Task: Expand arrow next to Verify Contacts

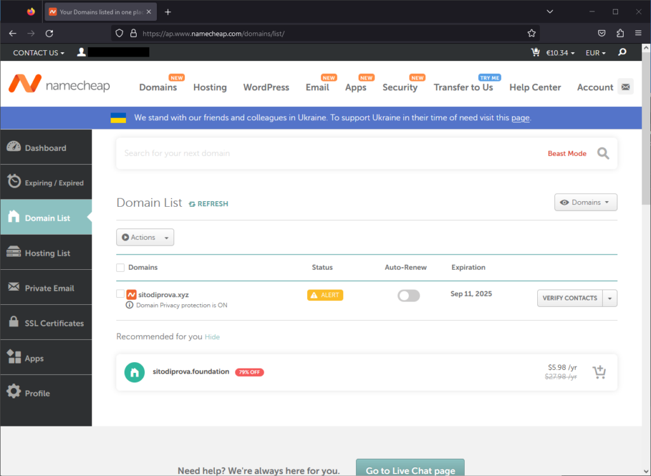Action: point(610,298)
